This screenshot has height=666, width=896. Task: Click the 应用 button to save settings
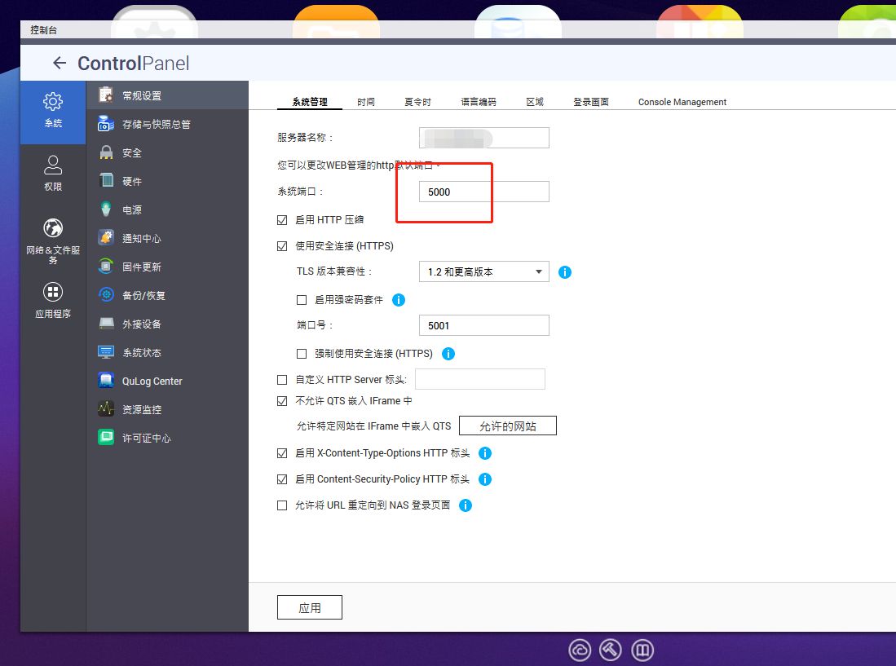coord(310,606)
